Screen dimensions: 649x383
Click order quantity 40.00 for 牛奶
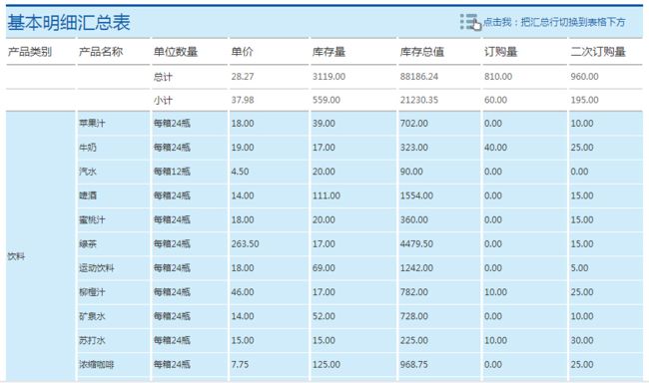[x=495, y=148]
